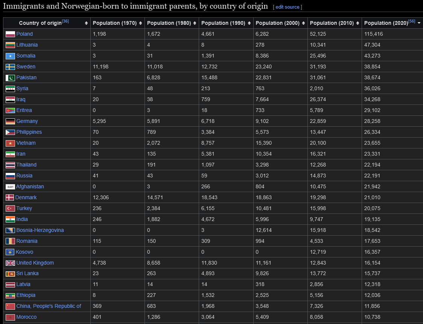This screenshot has height=324, width=423.
Task: Open the Afghanistan country link
Action: click(30, 186)
